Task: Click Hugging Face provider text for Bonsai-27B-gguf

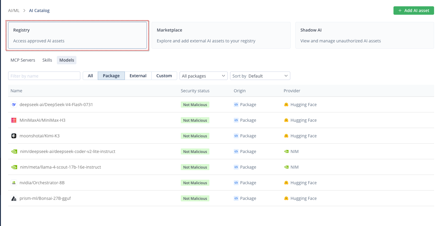Action: pos(304,198)
